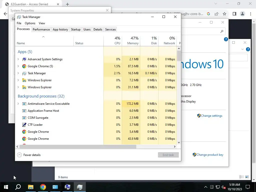Expand Advanced System Settings process
256x192 pixels.
[18, 59]
